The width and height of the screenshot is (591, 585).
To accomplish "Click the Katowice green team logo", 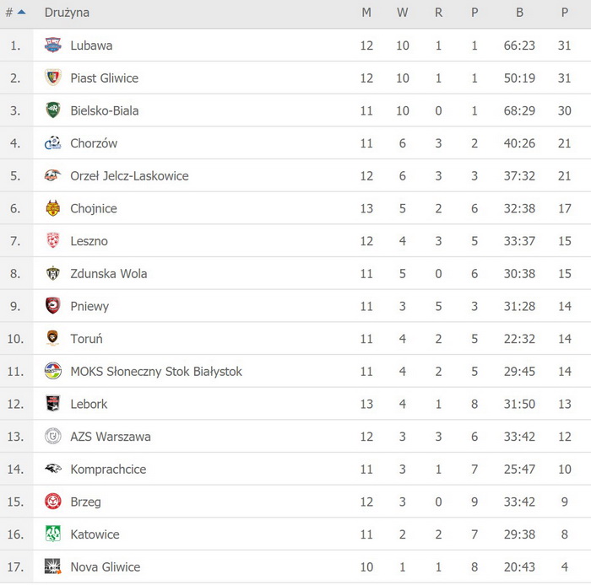I will [x=53, y=534].
